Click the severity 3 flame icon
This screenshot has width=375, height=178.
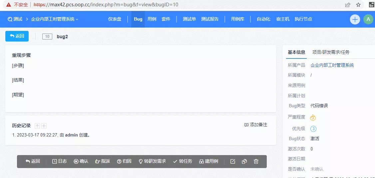coord(313,117)
